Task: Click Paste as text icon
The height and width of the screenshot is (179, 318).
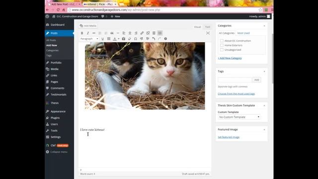Action: [124, 39]
